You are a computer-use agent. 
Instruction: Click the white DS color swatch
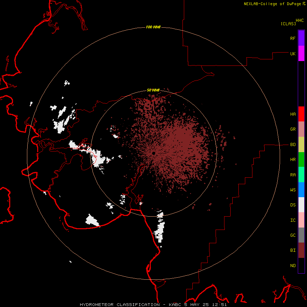coord(301,205)
